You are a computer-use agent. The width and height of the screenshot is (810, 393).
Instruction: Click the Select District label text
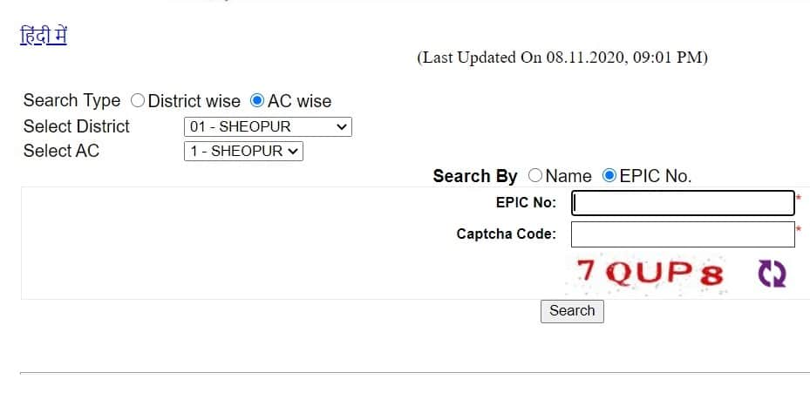77,126
